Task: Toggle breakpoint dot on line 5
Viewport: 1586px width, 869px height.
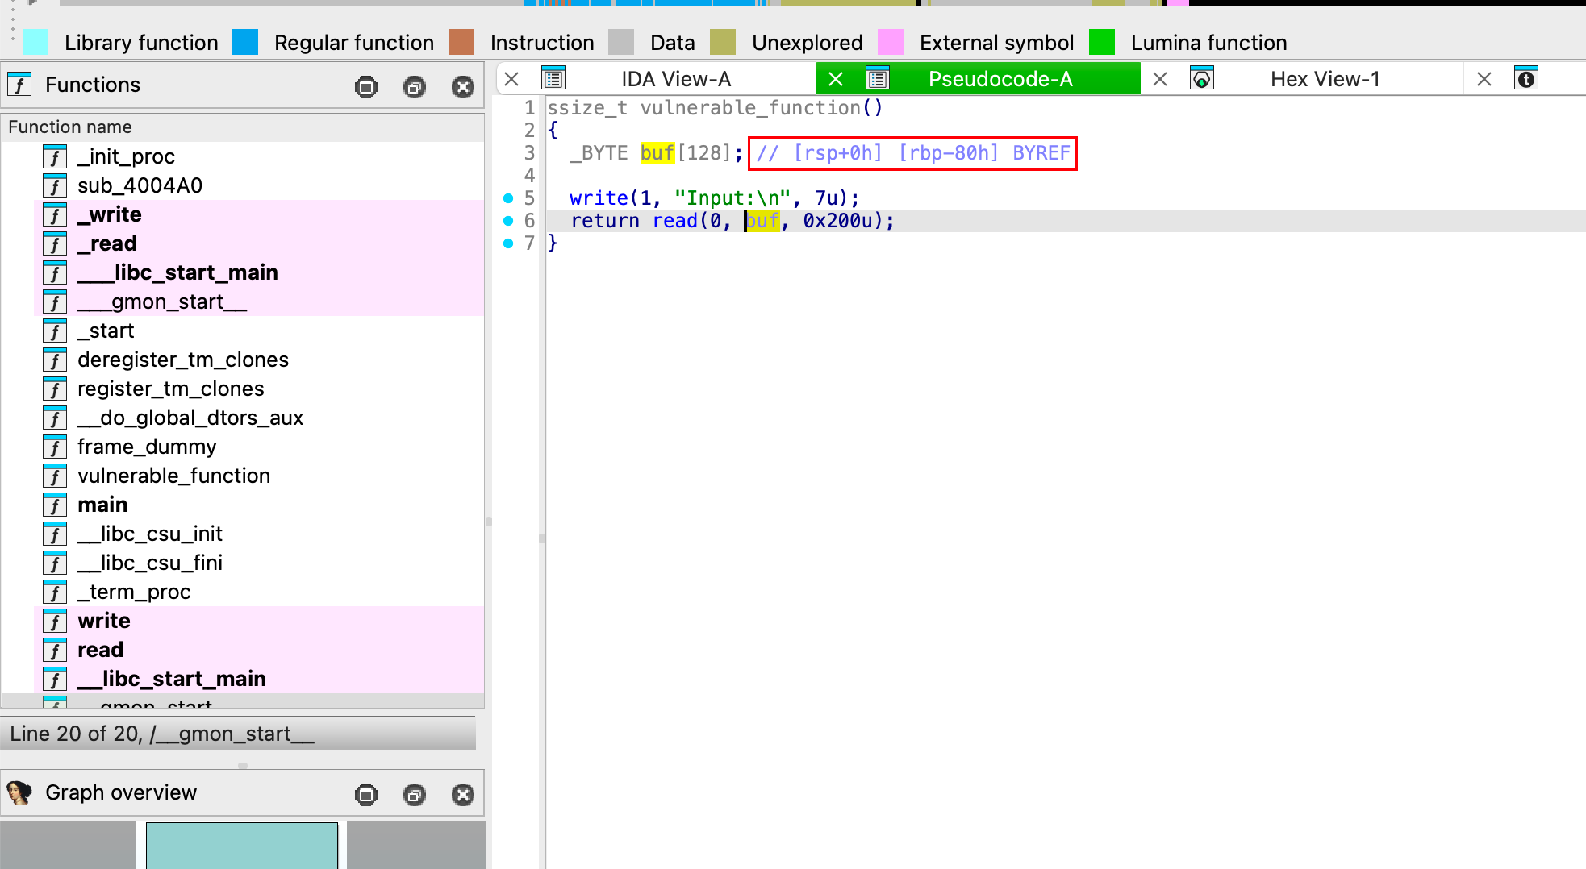Action: [x=508, y=198]
